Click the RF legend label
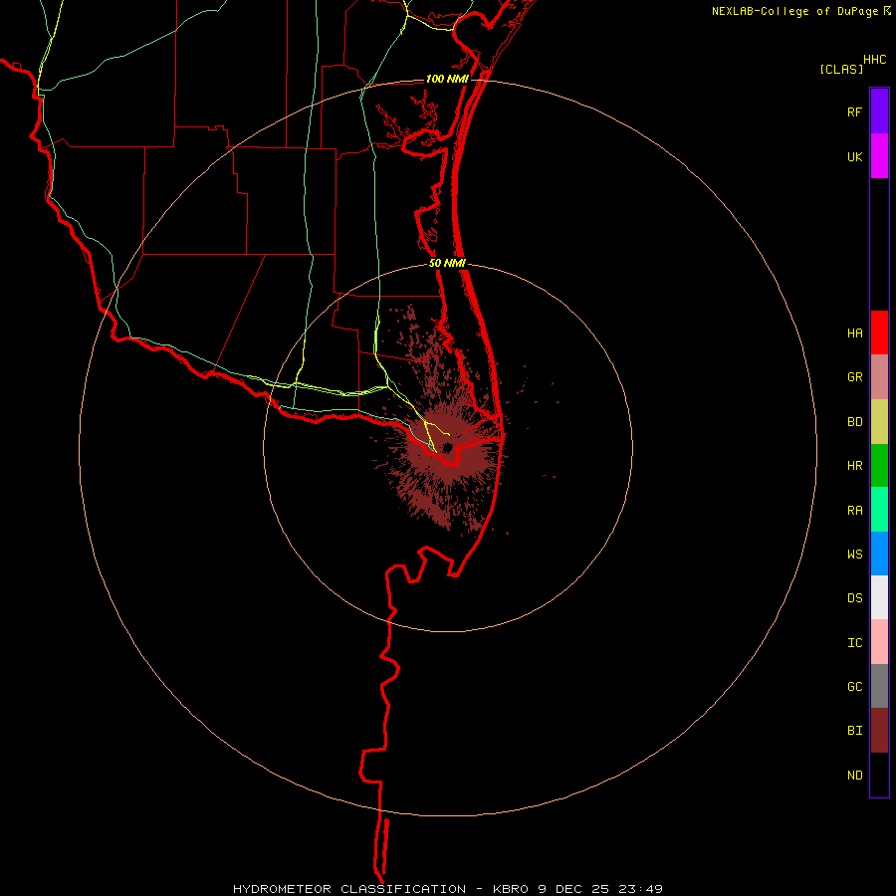The width and height of the screenshot is (896, 896). click(x=855, y=112)
